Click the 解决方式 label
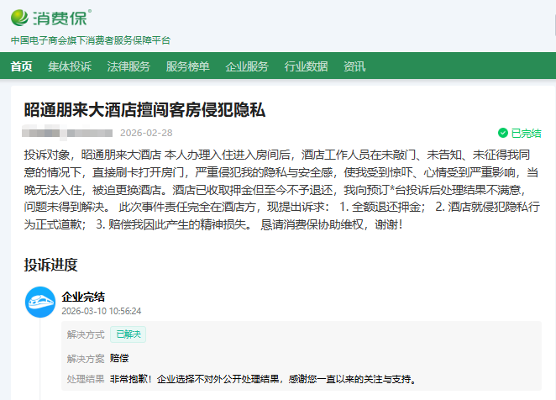 [86, 334]
